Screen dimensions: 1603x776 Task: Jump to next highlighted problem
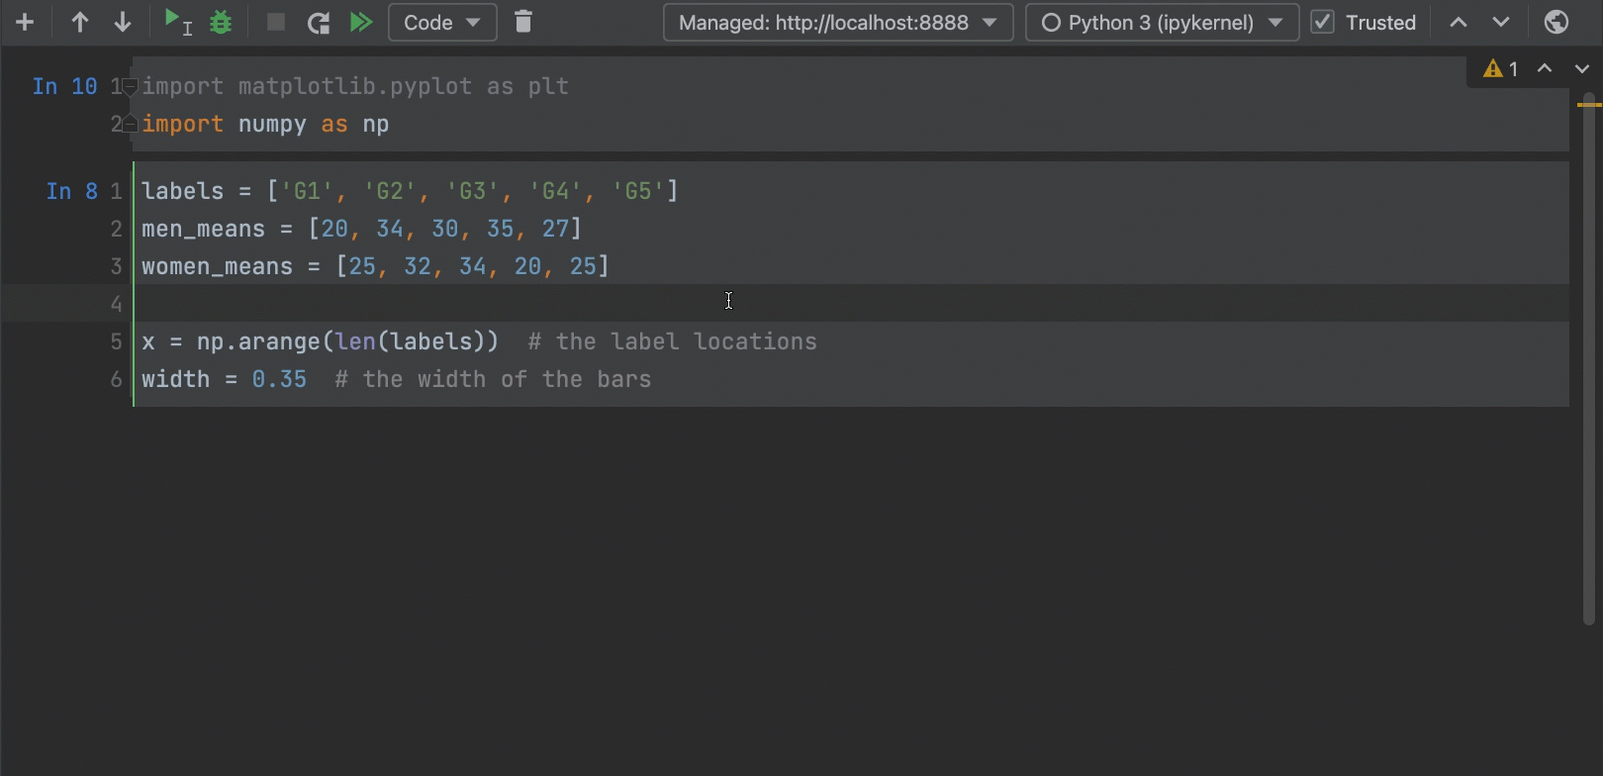1582,68
